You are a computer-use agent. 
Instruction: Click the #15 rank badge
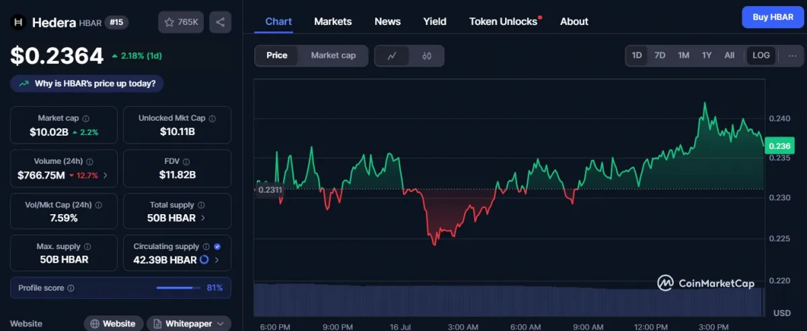point(117,22)
